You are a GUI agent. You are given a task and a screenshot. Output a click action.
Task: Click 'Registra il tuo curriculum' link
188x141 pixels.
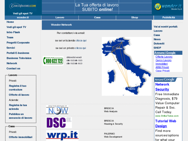pyautogui.click(x=18, y=88)
